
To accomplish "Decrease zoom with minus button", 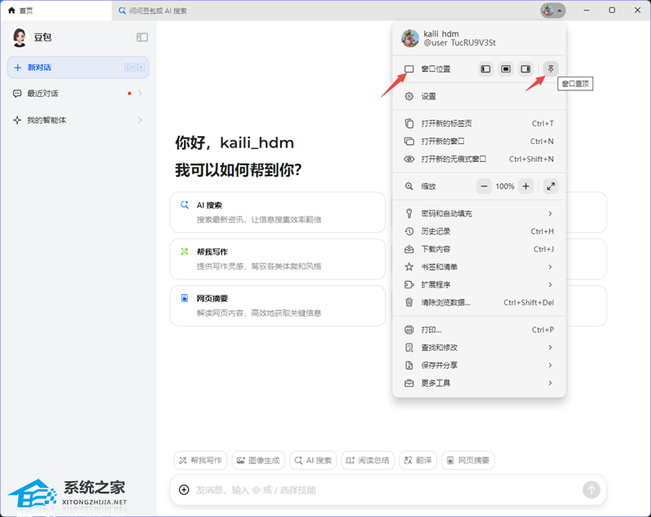I will (x=484, y=186).
